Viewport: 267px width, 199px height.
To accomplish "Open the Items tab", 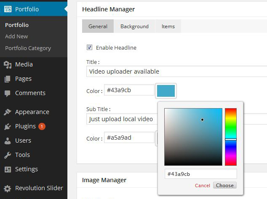I will [x=168, y=26].
